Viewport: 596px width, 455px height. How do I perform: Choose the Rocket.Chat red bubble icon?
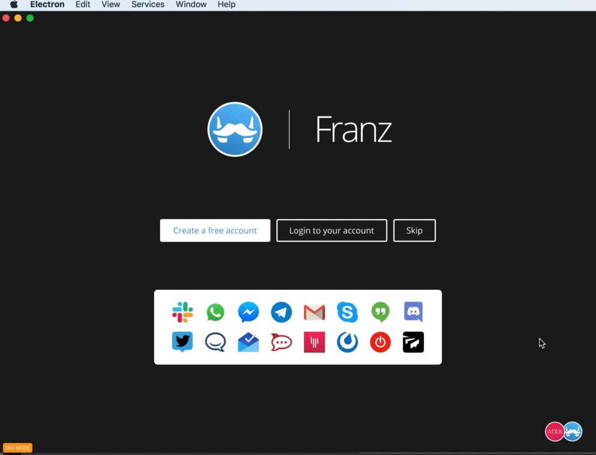click(x=281, y=342)
